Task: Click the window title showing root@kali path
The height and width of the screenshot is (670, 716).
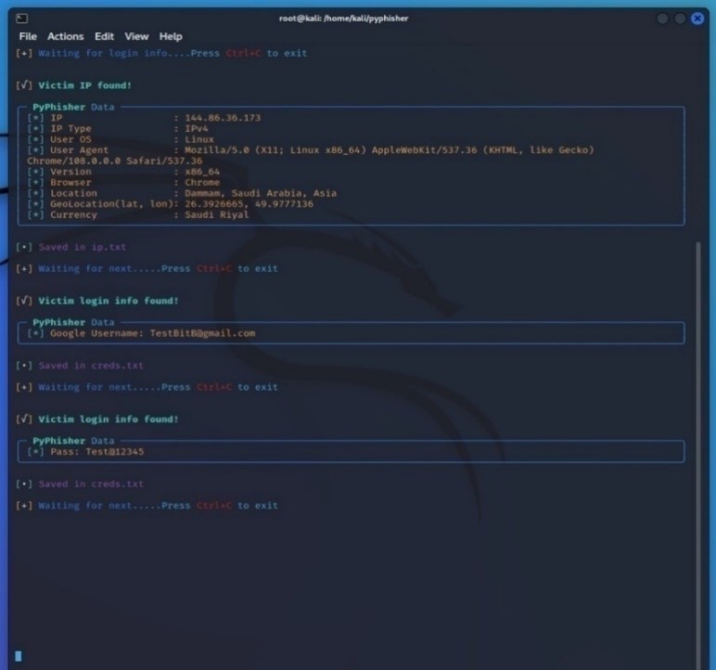Action: (343, 19)
